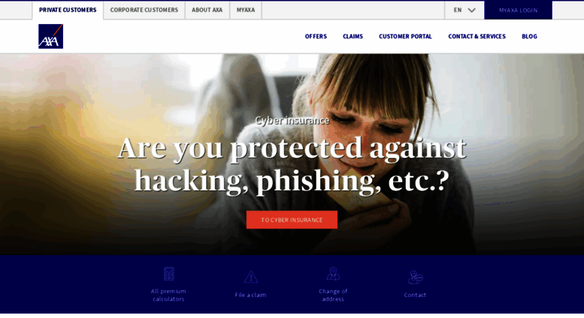Select the File a claim warning icon
584x318 pixels.
tap(250, 277)
